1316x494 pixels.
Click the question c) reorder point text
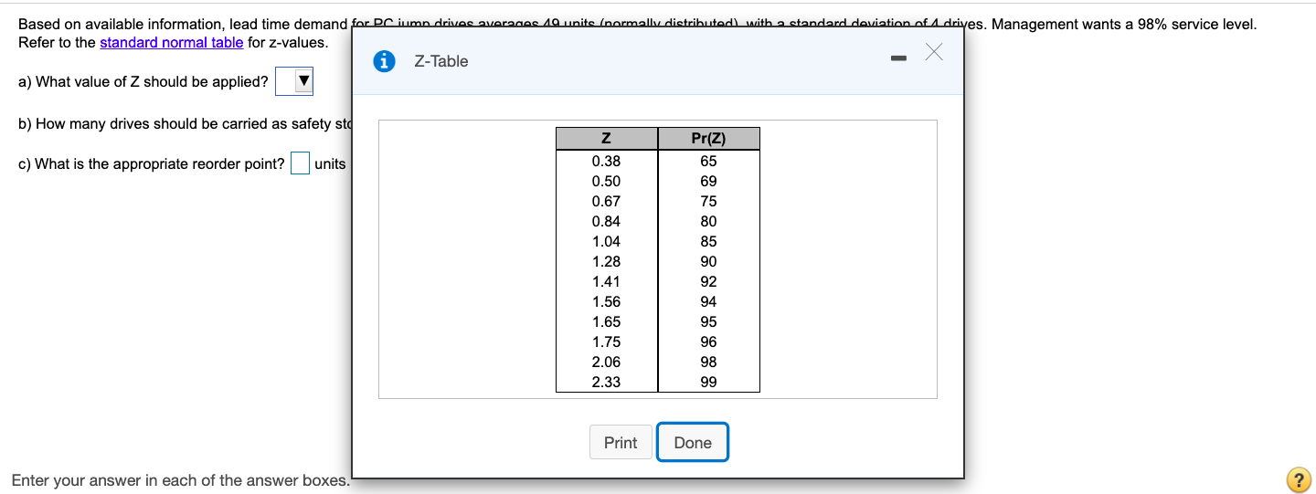pos(152,164)
